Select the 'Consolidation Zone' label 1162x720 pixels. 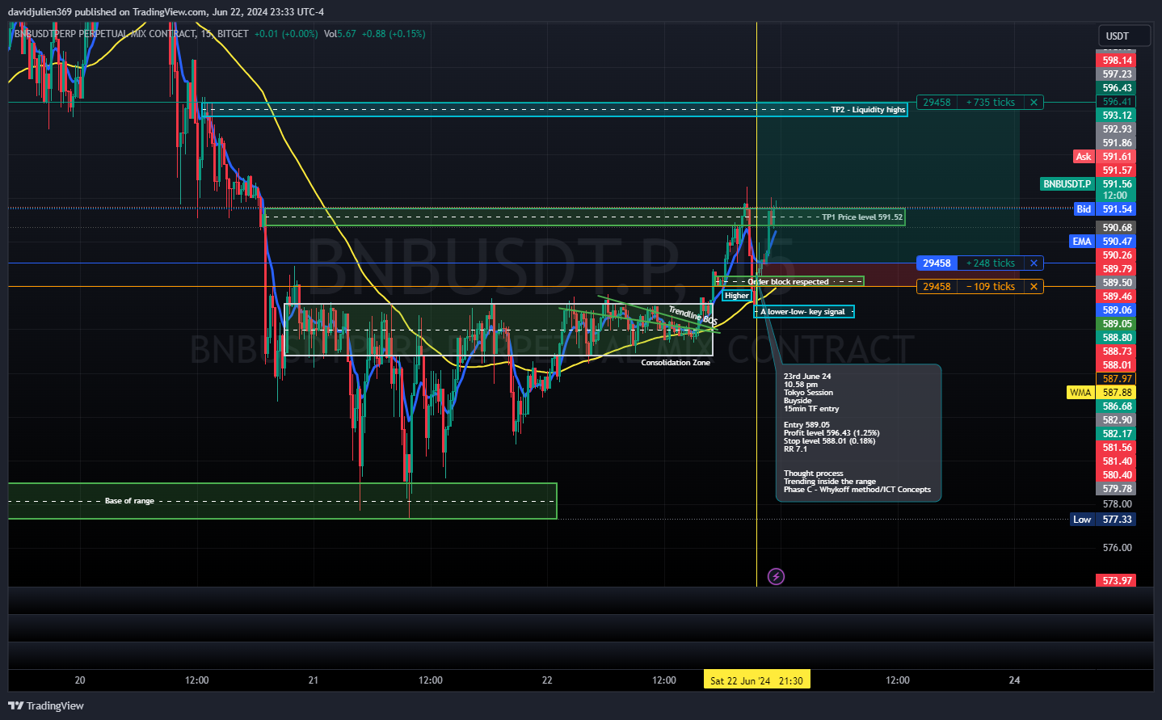coord(676,363)
